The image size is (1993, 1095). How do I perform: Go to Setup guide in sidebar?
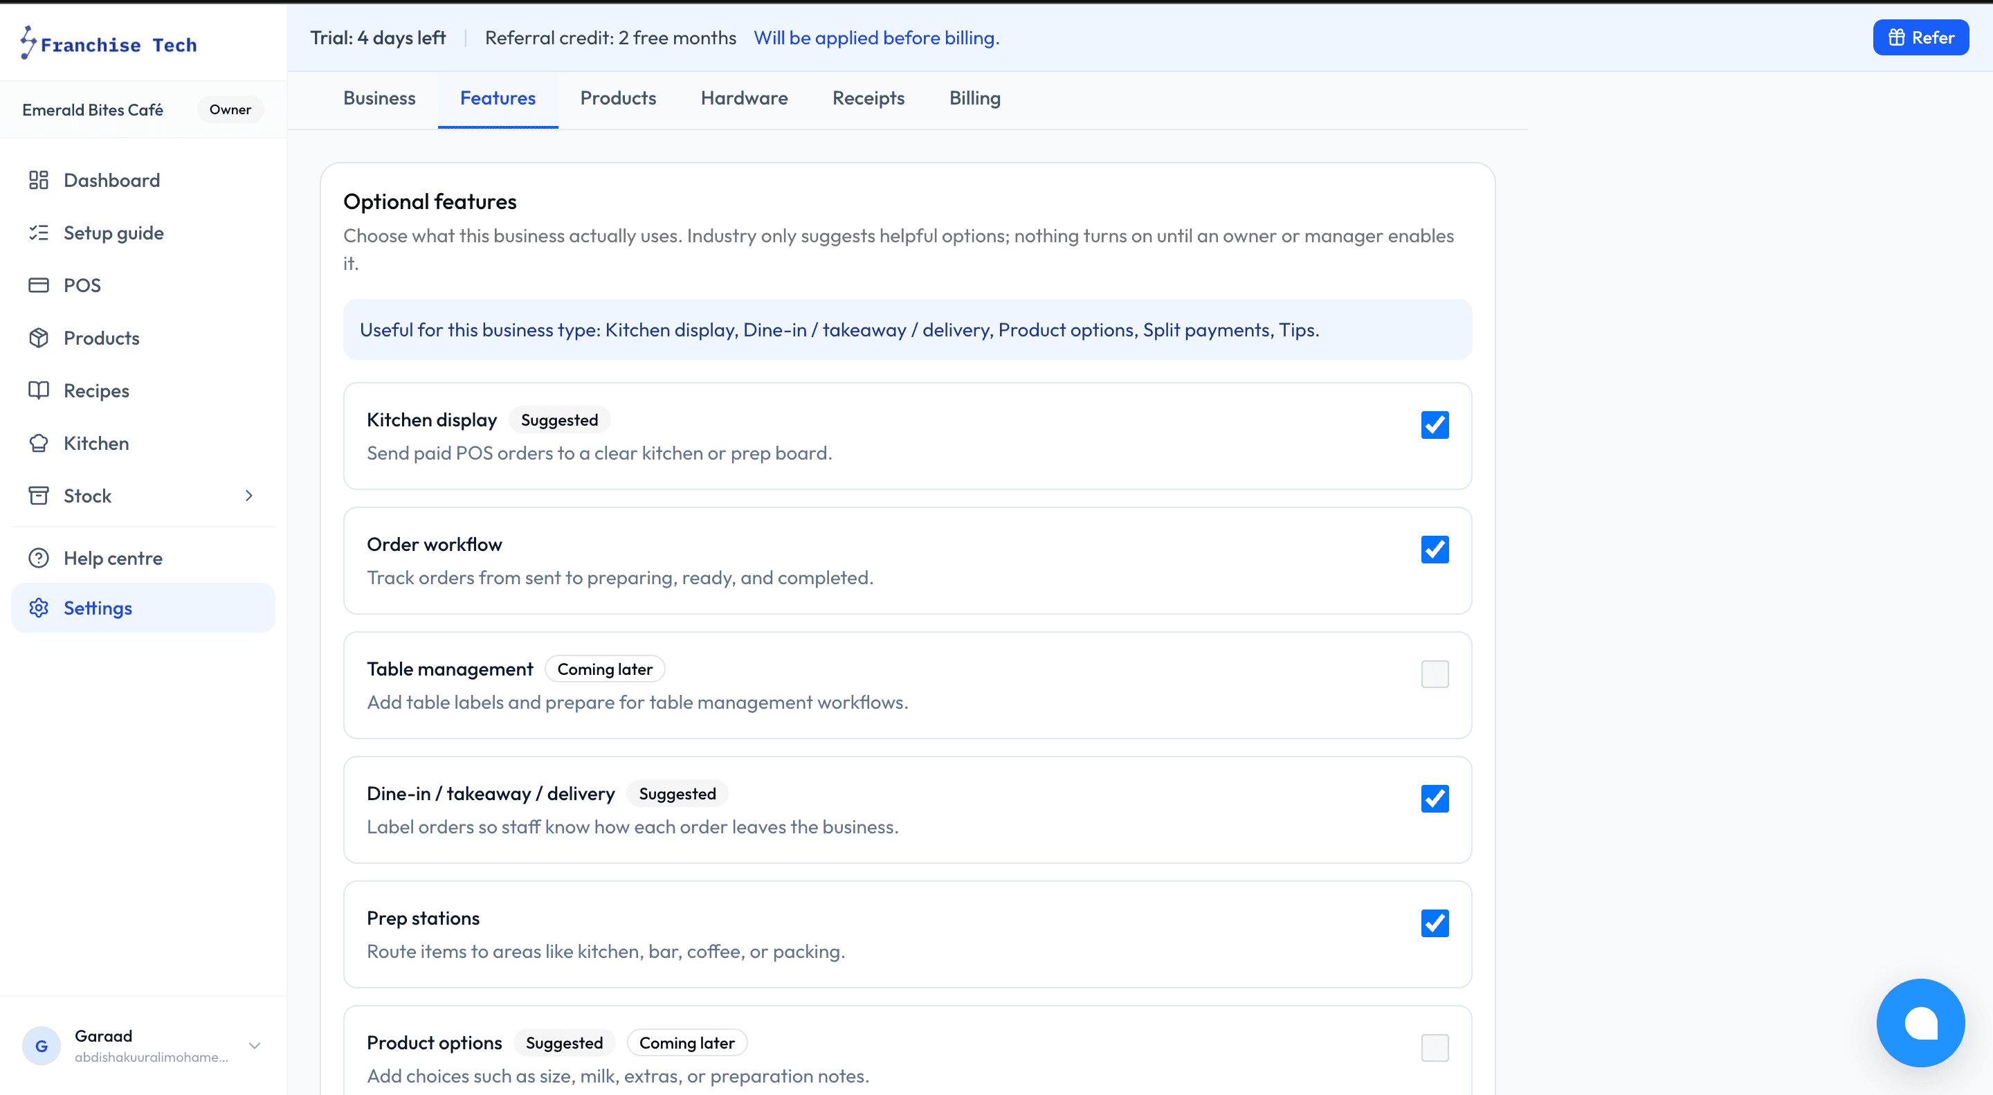point(143,233)
